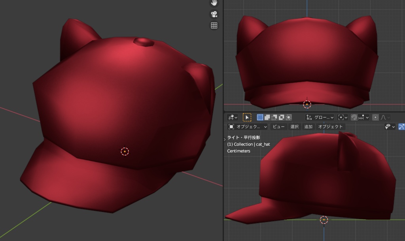Image resolution: width=405 pixels, height=241 pixels.
Task: Toggle the show gizmo button
Action: coord(402,127)
